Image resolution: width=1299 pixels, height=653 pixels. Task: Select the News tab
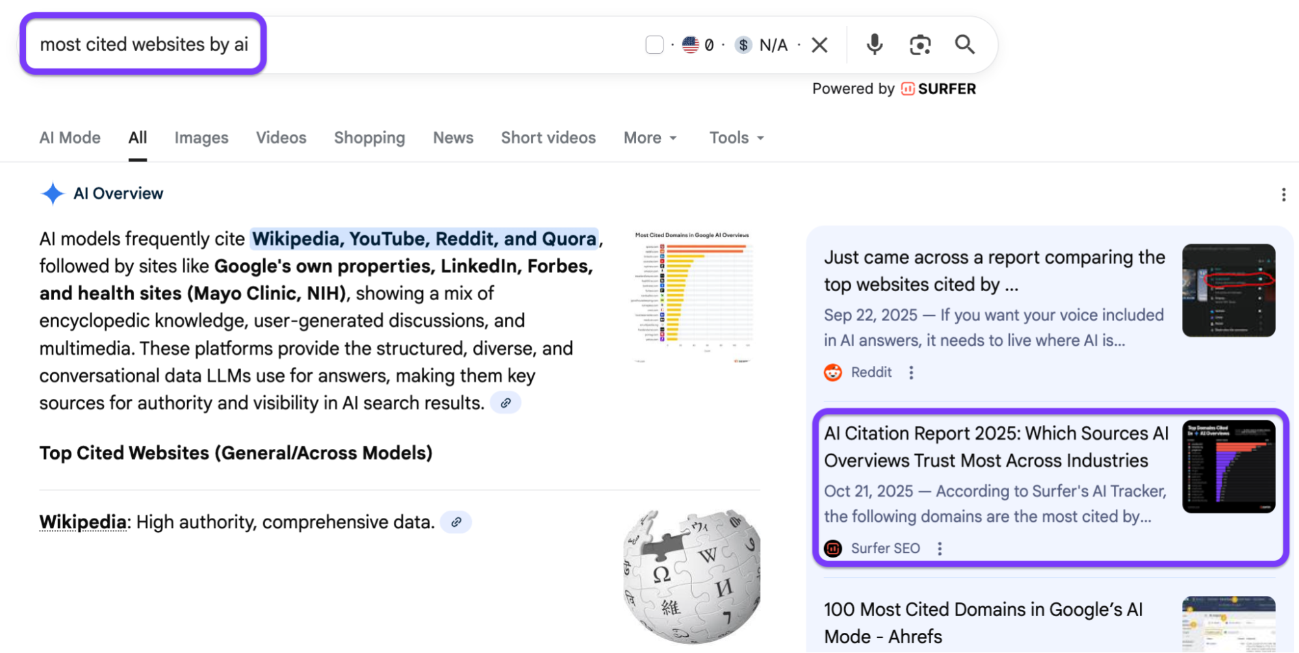[x=453, y=138]
